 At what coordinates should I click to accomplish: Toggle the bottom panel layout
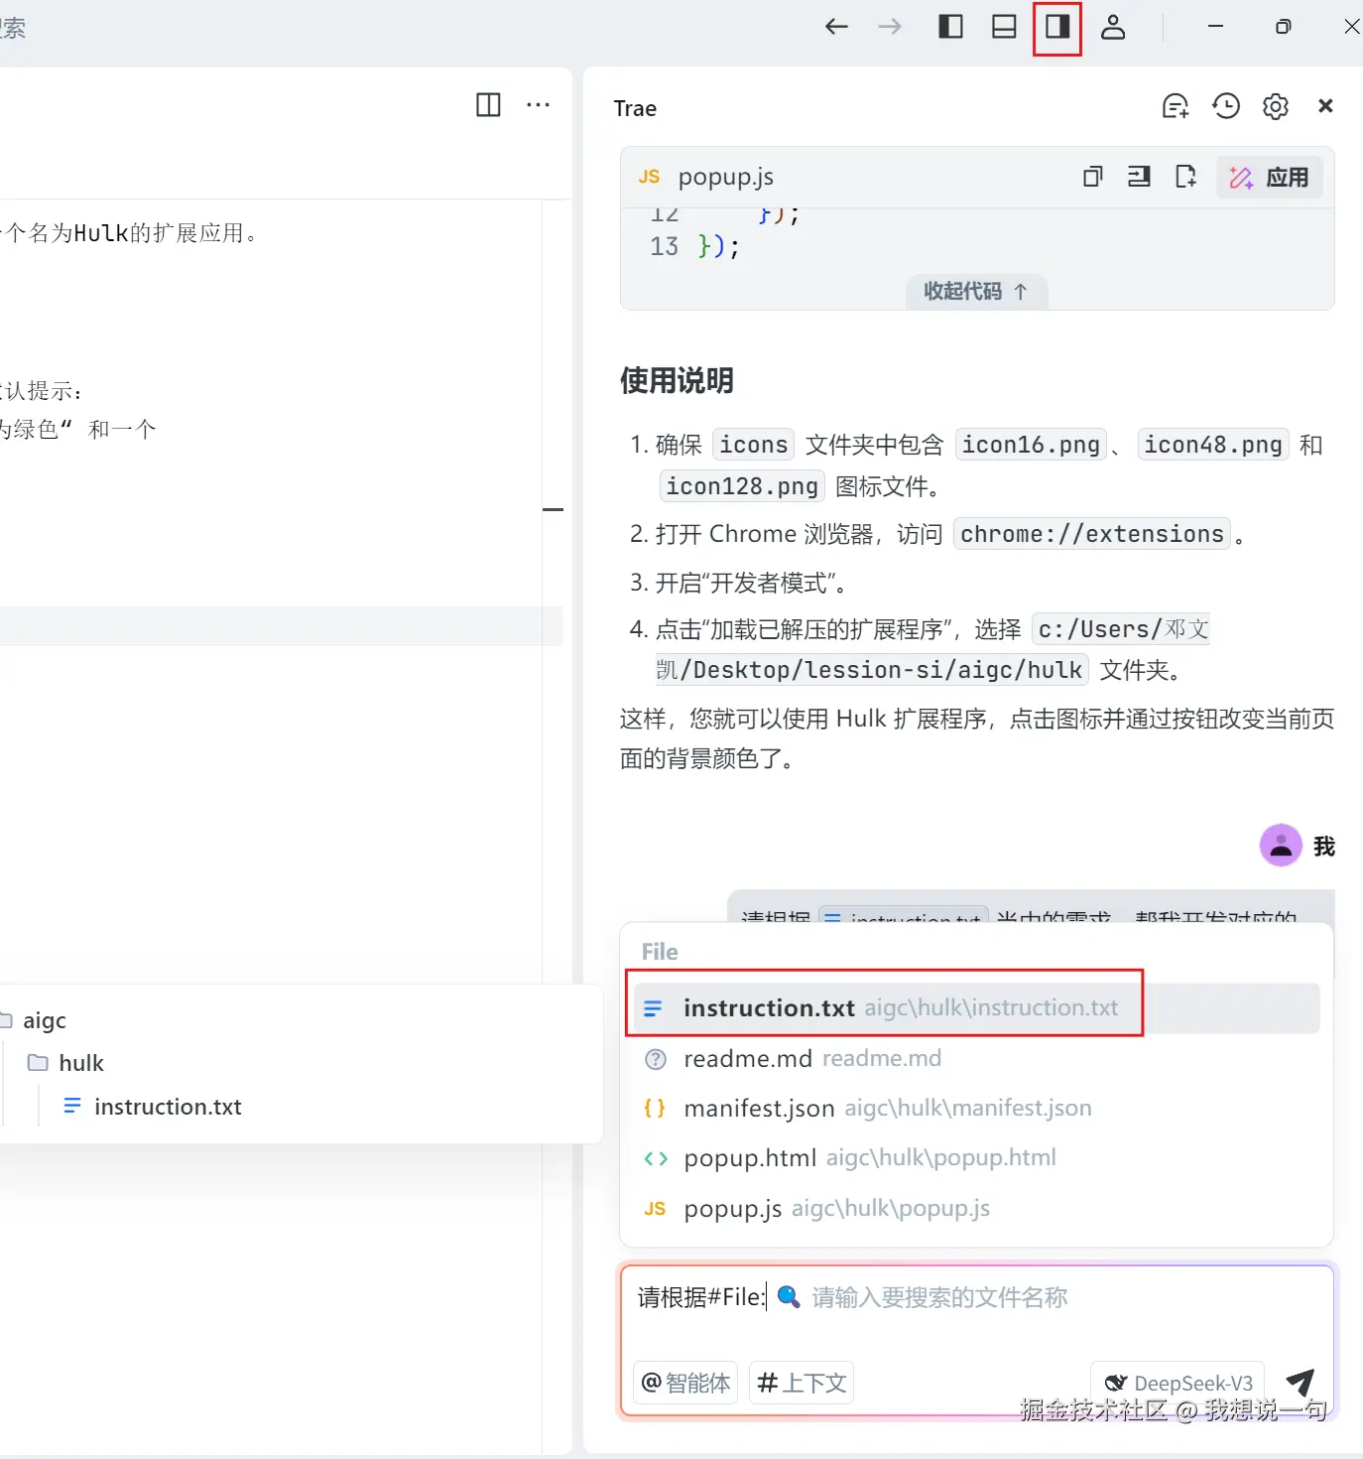click(1004, 27)
